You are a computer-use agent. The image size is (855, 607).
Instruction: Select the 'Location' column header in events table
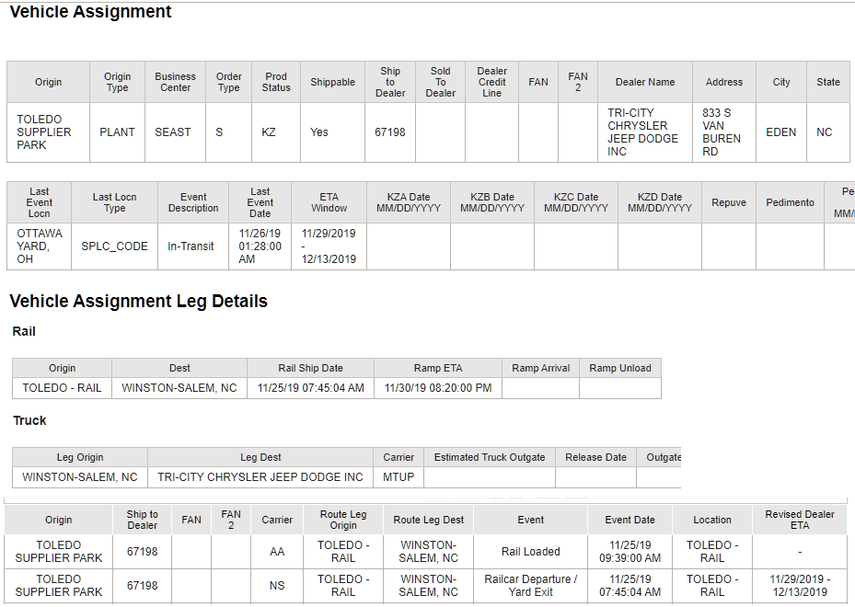(x=712, y=520)
